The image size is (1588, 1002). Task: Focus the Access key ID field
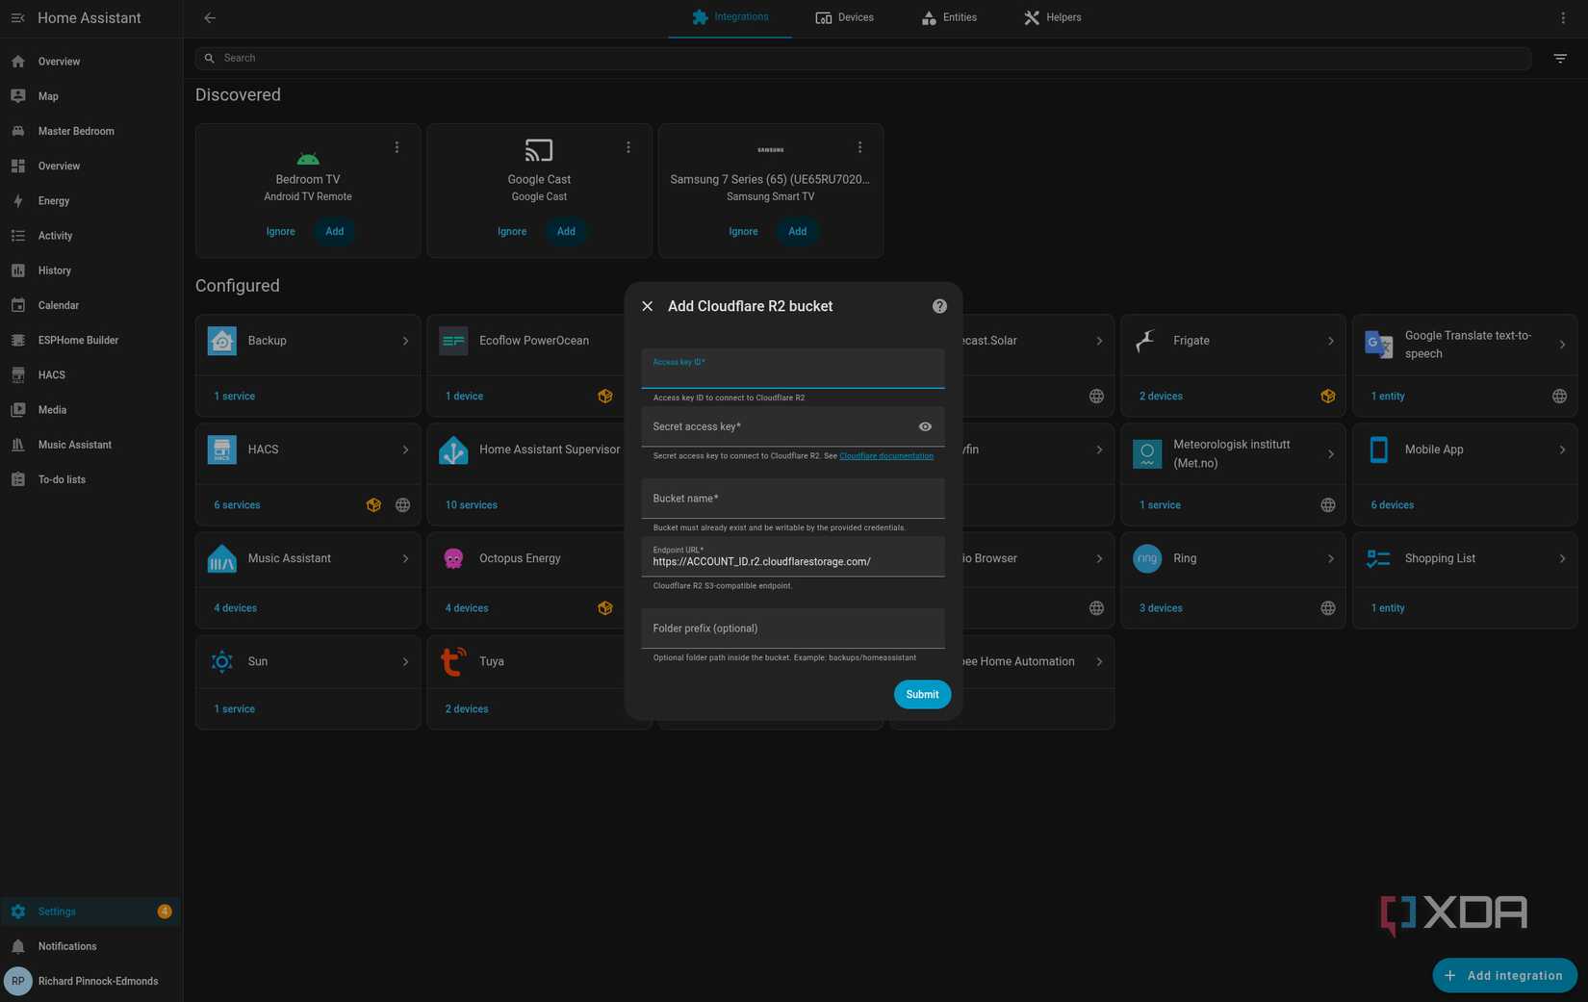[x=793, y=369]
